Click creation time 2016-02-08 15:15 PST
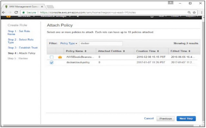Image resolution: width=206 pixels, height=128 pixels. (x=151, y=57)
